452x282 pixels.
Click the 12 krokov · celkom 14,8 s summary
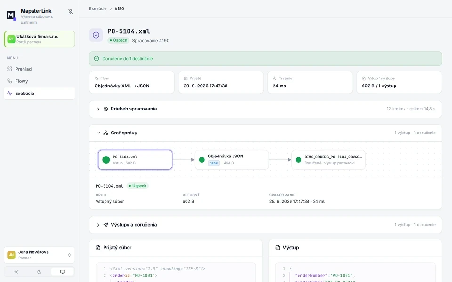[411, 109]
